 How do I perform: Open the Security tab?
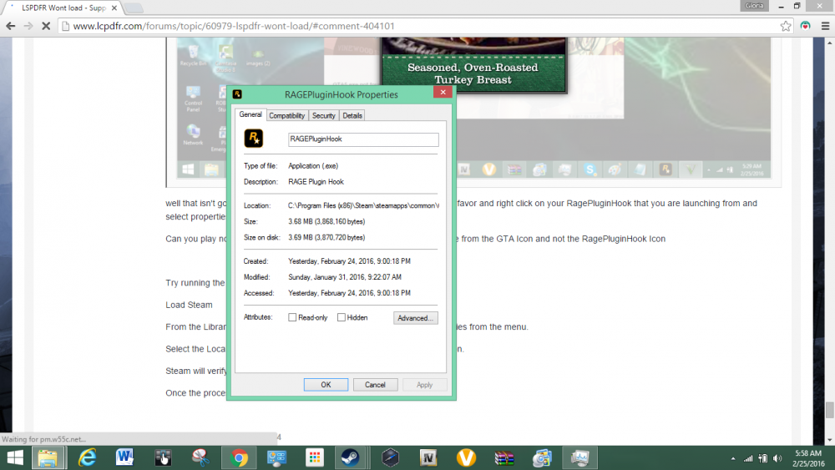[x=324, y=115]
